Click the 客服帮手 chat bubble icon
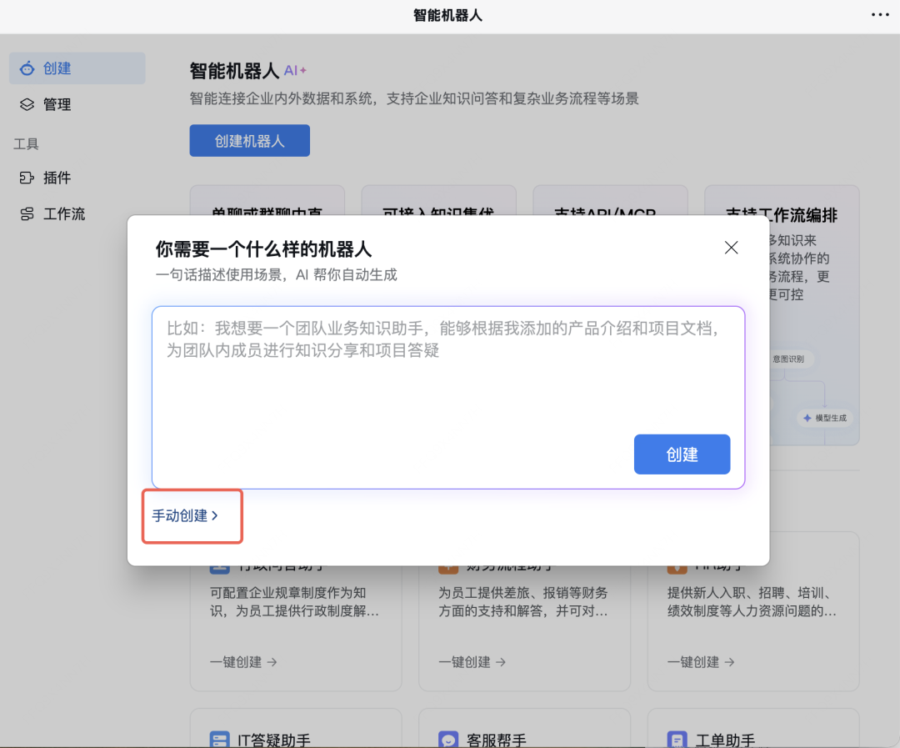This screenshot has width=900, height=748. (x=448, y=739)
